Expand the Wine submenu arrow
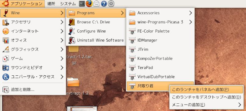Screen dimensions: 246x111 (62, 13)
